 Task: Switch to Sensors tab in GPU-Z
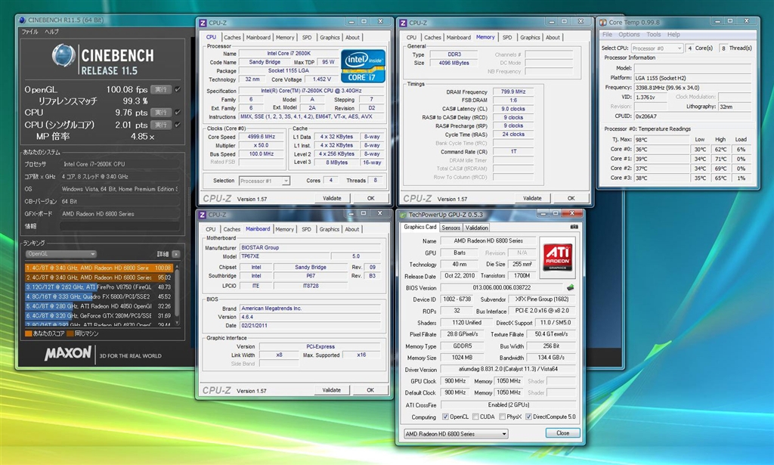point(450,228)
